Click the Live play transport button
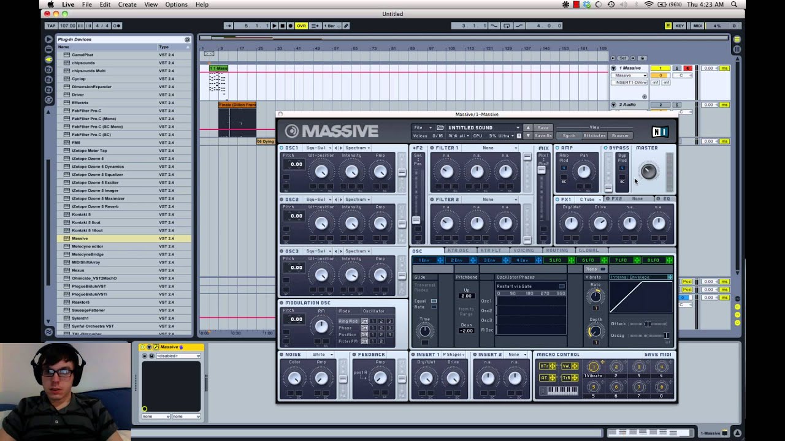785x441 pixels. click(274, 26)
